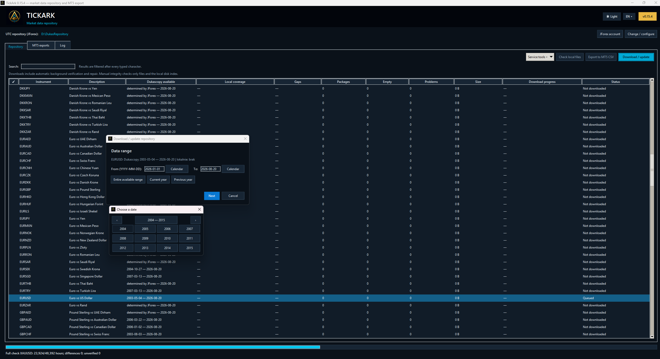Open the D:\DukasRepository path link
Viewport: 660px width, 359px height.
tap(55, 34)
